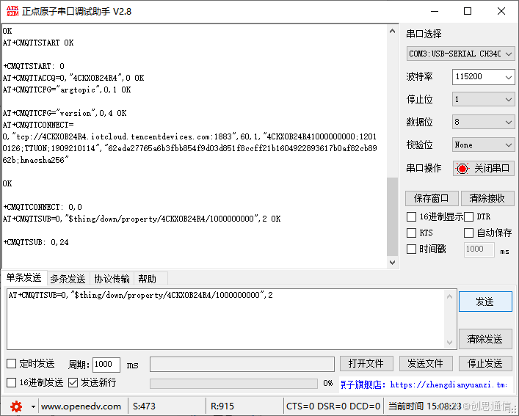
Task: Enable the 自动保存 auto save checkbox
Action: pyautogui.click(x=468, y=233)
